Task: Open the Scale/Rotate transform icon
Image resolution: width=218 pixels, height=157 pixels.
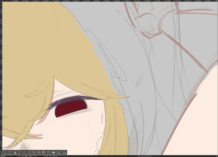Action: (49, 152)
